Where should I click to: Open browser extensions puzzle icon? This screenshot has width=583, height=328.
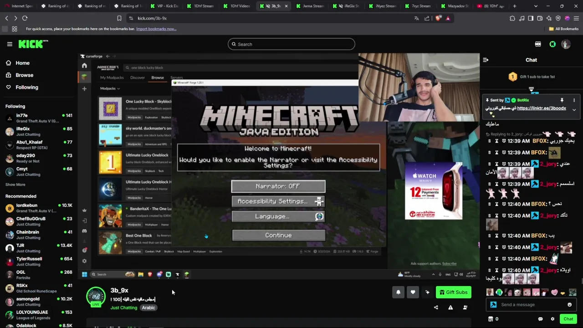pyautogui.click(x=512, y=18)
